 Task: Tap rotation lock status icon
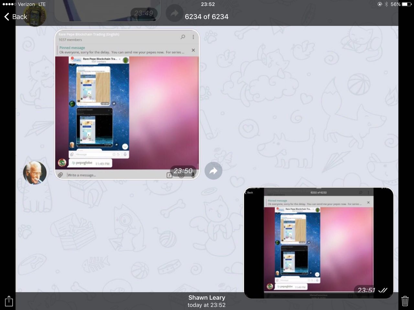[x=380, y=4]
